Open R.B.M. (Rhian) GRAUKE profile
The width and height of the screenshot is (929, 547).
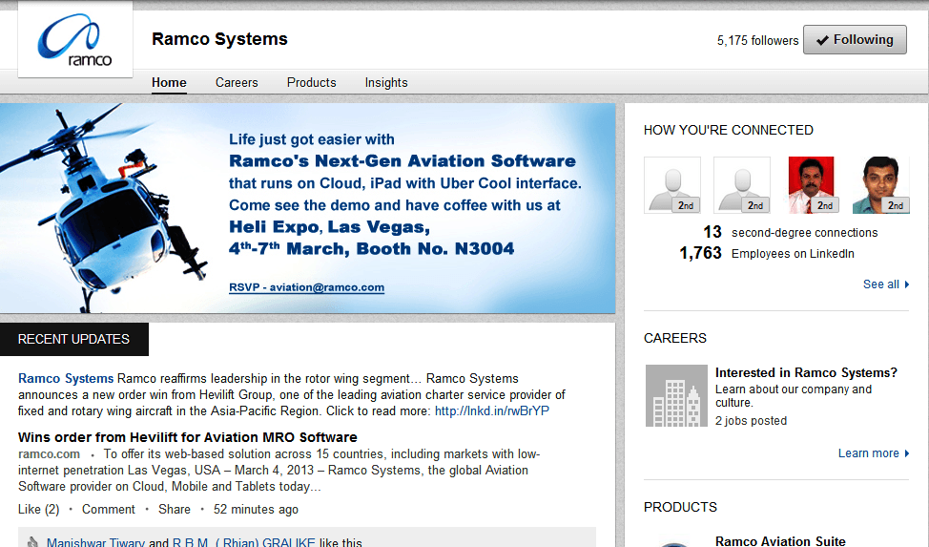pyautogui.click(x=243, y=541)
